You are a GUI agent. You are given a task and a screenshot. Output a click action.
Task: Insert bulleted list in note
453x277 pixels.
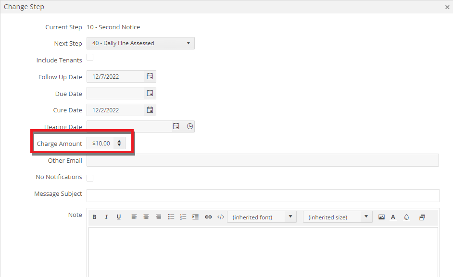[x=171, y=217]
